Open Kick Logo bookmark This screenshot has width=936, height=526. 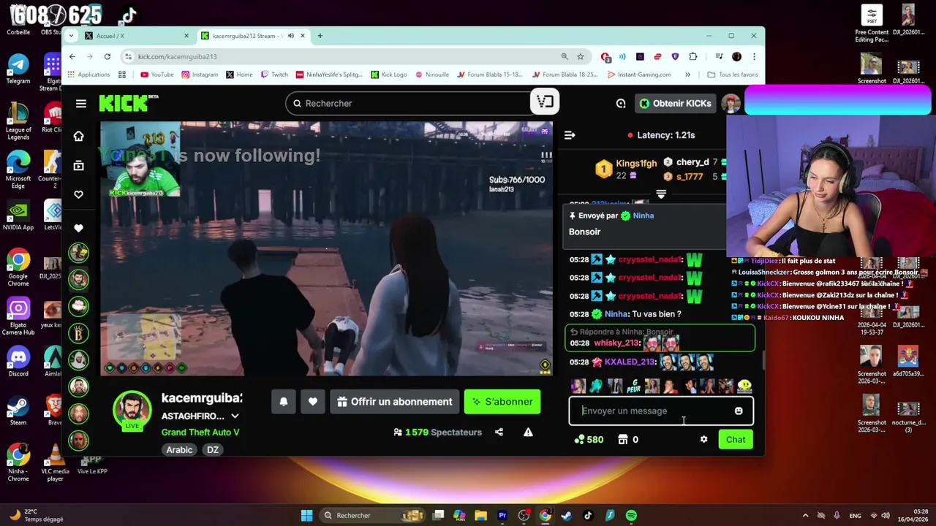[x=388, y=75]
